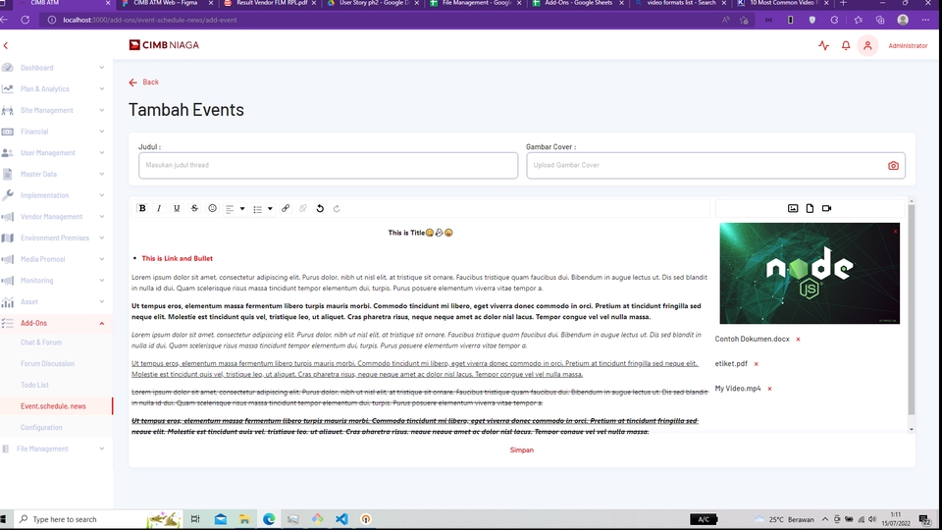The image size is (942, 530).
Task: Undo the last edit
Action: point(320,208)
